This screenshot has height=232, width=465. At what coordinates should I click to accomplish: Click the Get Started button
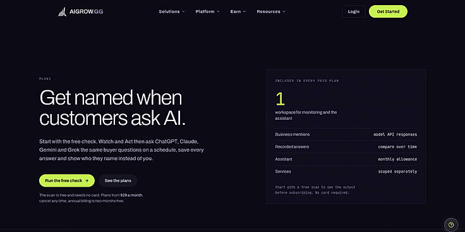click(x=388, y=11)
